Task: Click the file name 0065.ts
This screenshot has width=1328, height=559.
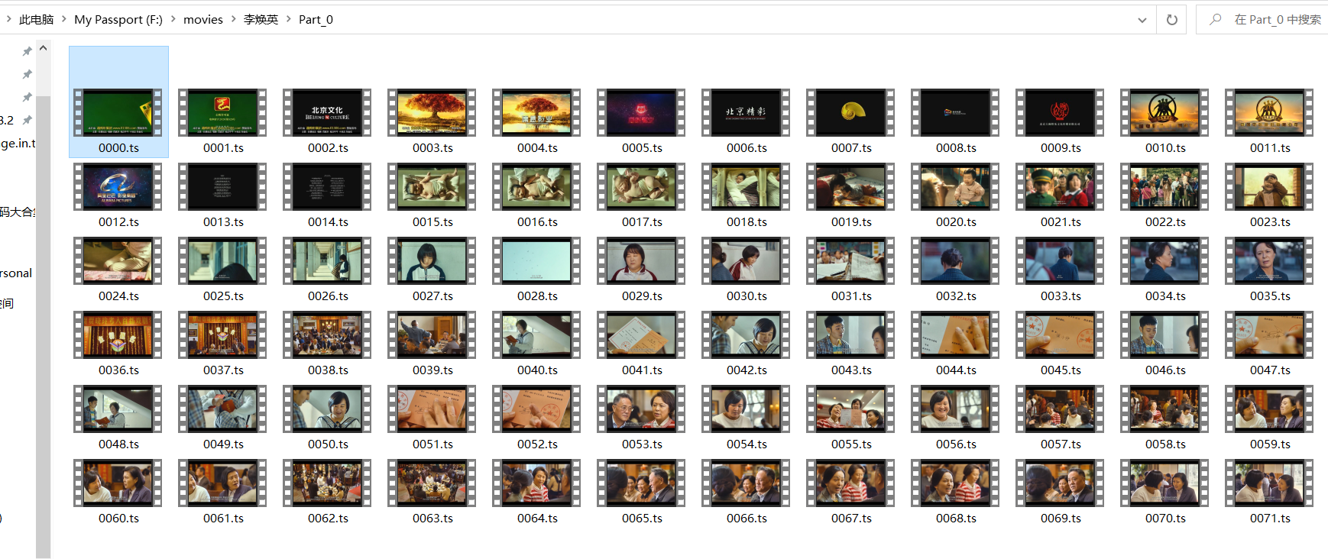Action: click(642, 519)
